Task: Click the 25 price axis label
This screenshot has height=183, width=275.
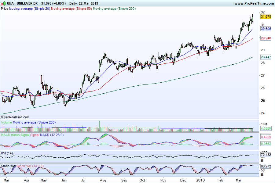Action: (x=263, y=101)
